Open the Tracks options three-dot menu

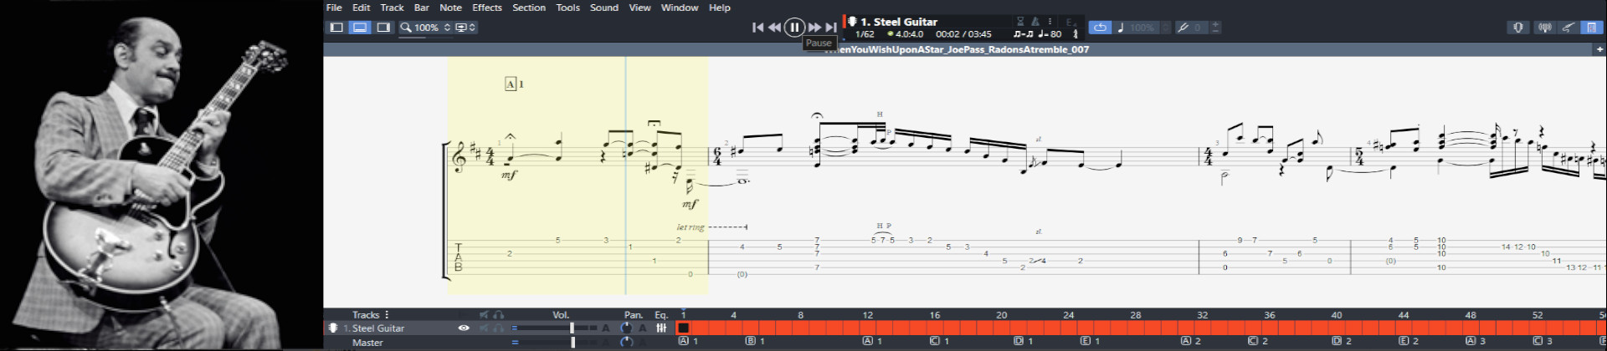(387, 315)
